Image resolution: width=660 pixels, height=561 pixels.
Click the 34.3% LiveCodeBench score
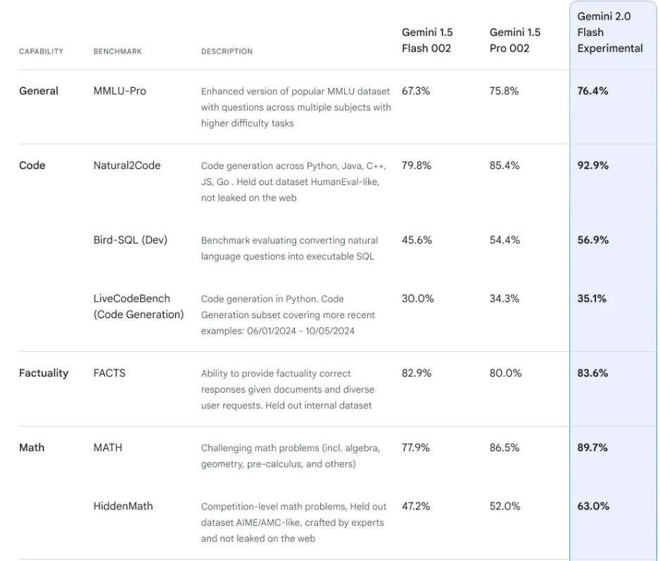point(504,298)
